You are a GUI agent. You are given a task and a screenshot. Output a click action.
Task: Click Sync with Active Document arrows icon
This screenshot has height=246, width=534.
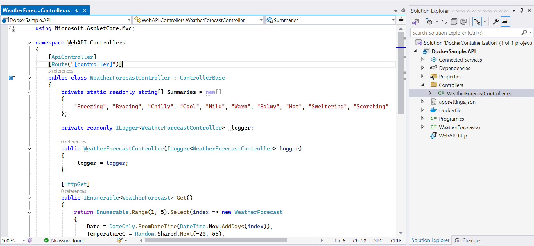point(444,22)
